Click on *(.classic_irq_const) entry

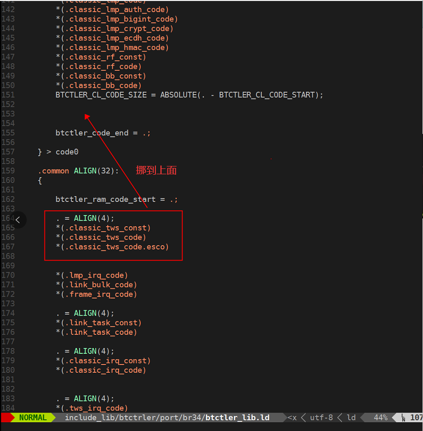[103, 361]
